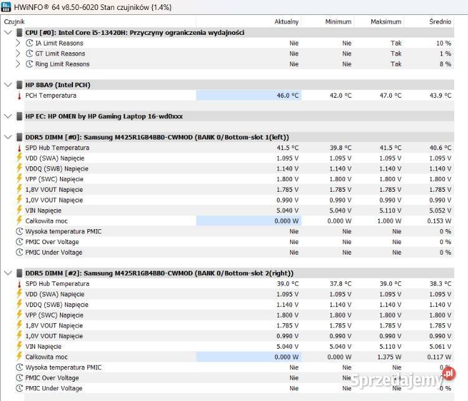Click the thermometer icon of PCH Temperatura
The width and height of the screenshot is (468, 401).
pos(19,96)
